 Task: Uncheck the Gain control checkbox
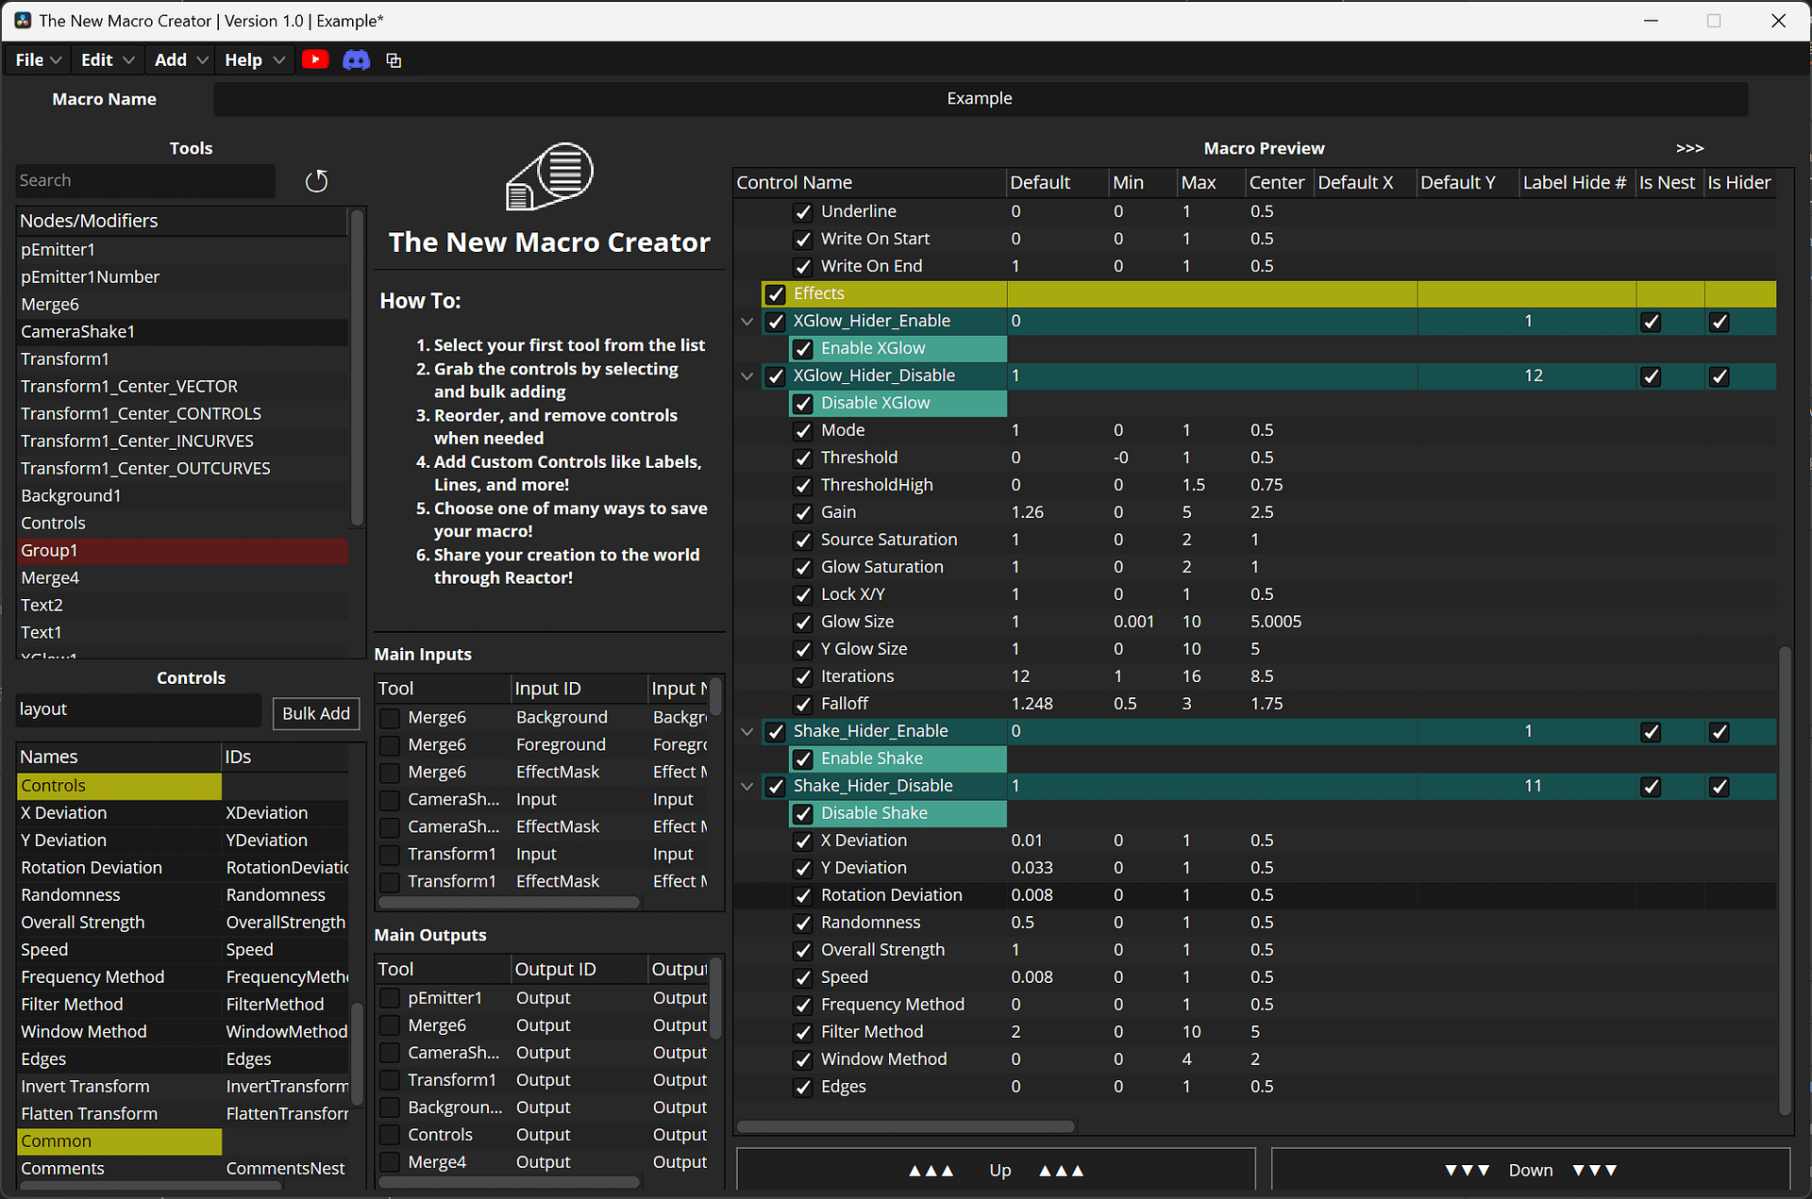click(803, 513)
